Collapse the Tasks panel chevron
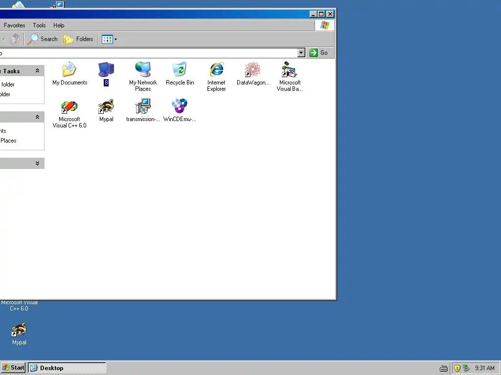The image size is (501, 375). click(37, 71)
